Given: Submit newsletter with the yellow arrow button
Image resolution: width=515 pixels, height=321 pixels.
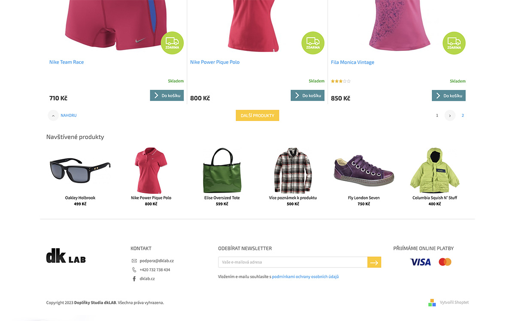Looking at the screenshot, I should pos(374,262).
